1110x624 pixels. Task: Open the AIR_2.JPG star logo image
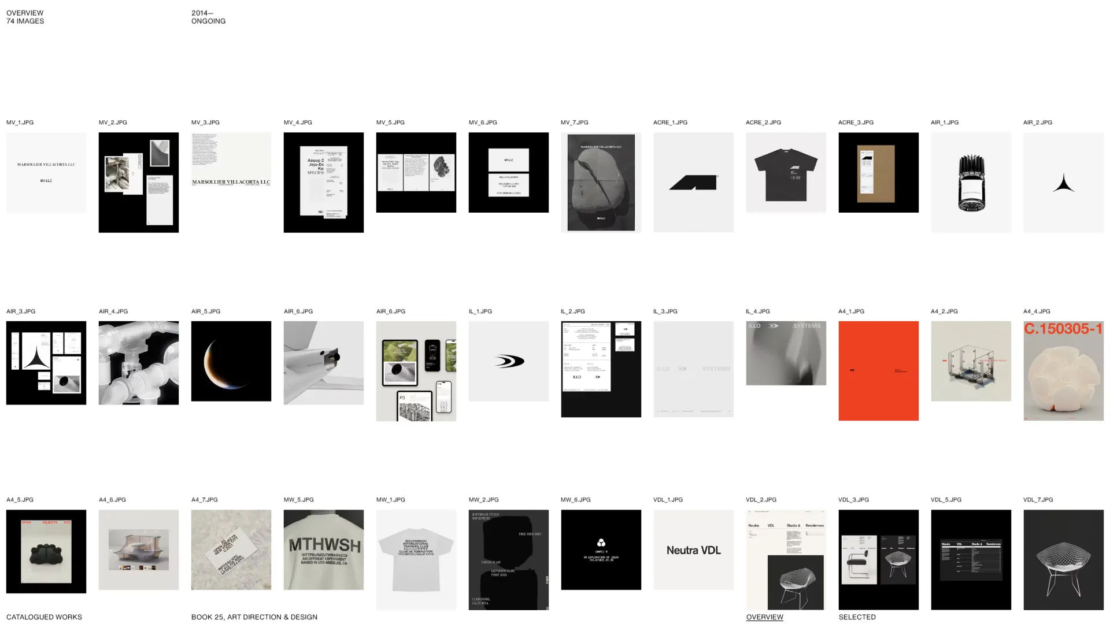(1063, 182)
